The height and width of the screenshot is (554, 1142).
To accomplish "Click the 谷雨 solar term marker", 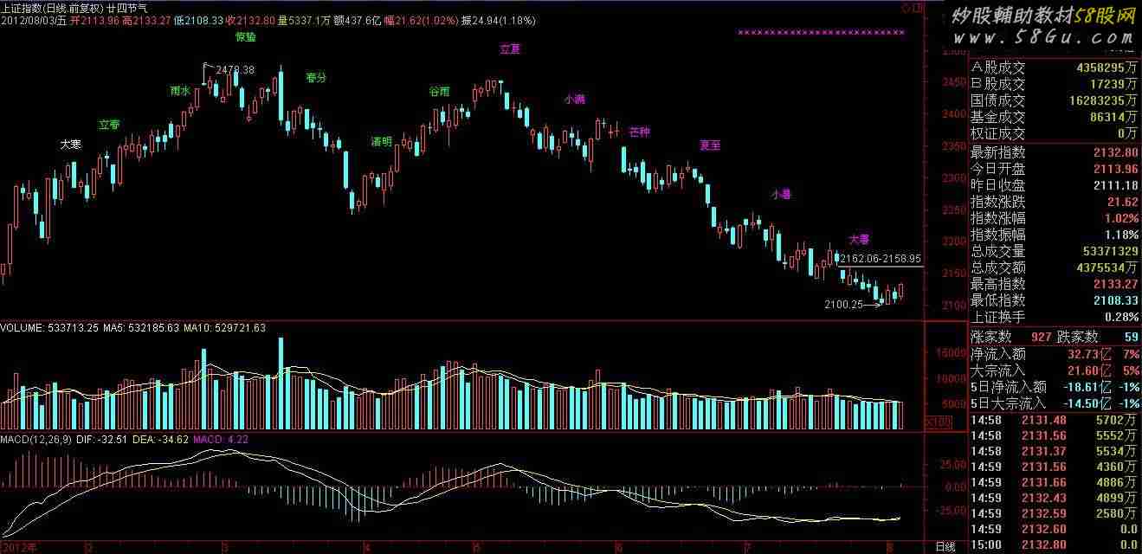I will (440, 91).
